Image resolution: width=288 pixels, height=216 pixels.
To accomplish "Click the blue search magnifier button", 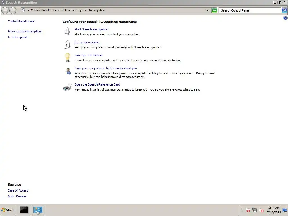I will [284, 10].
